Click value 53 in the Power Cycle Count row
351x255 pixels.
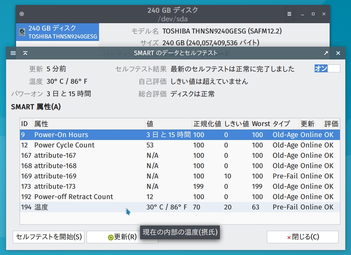tap(150, 145)
